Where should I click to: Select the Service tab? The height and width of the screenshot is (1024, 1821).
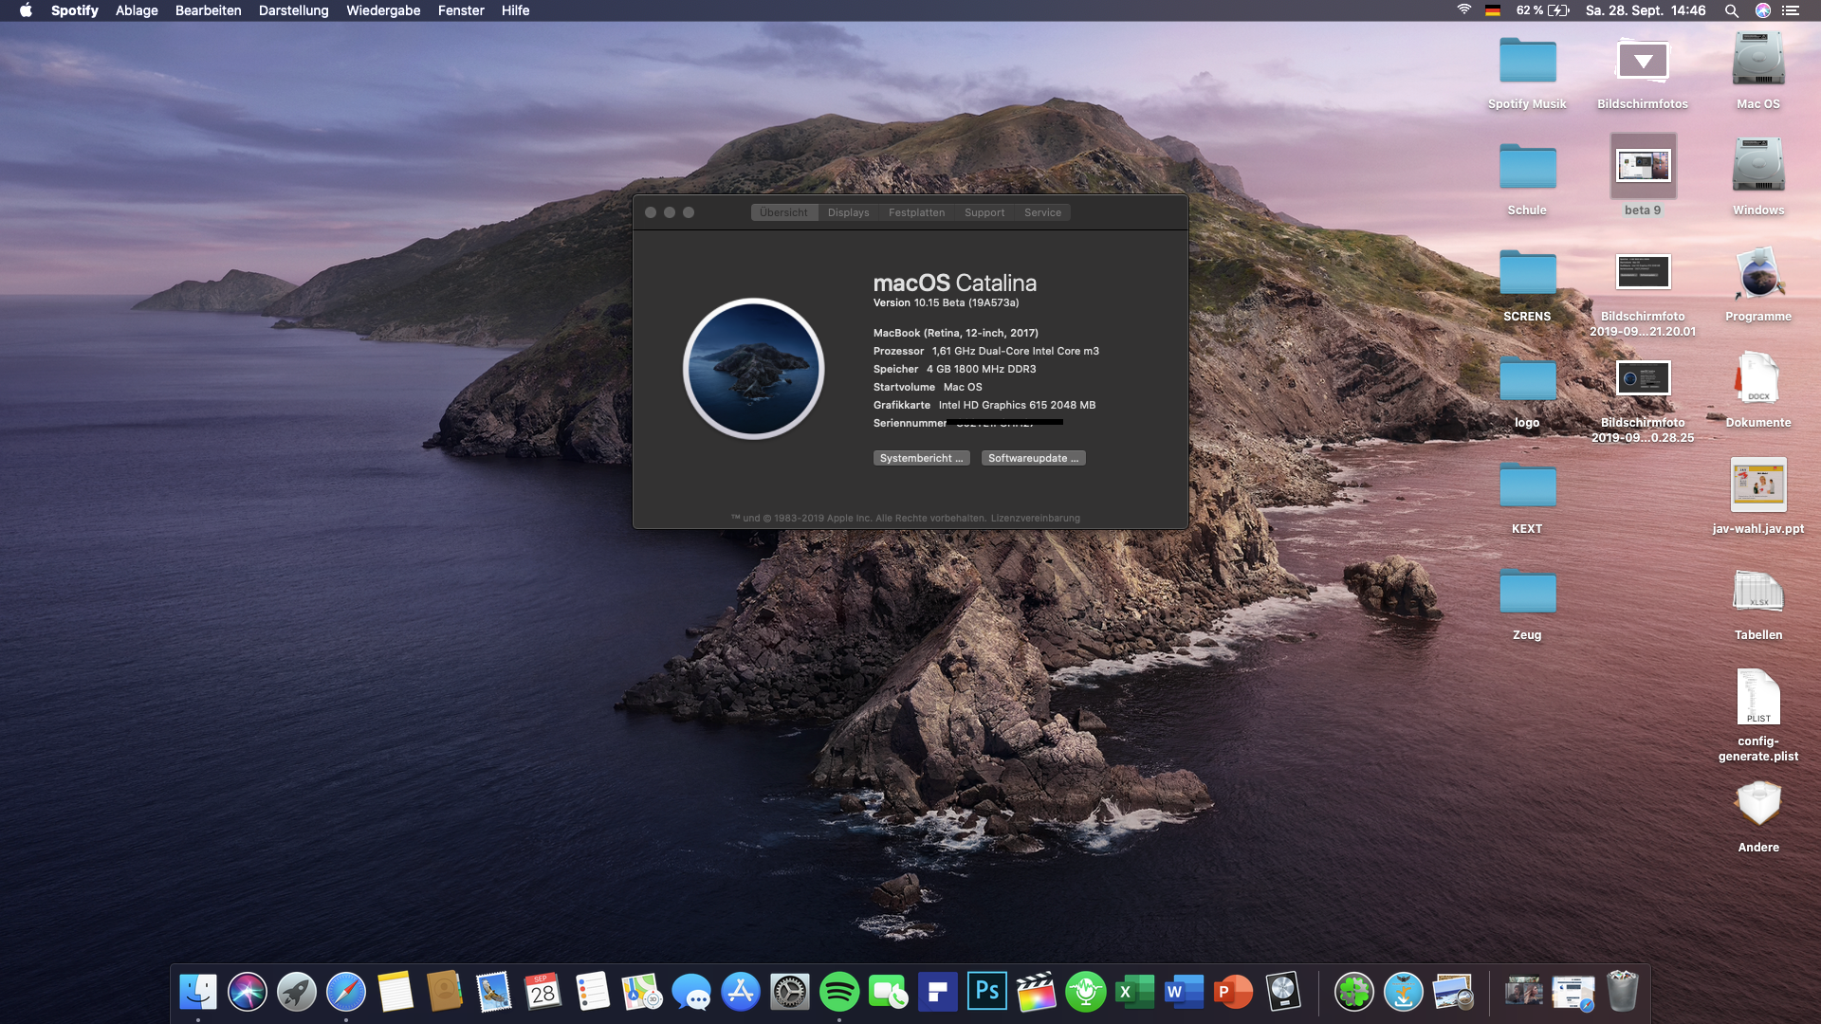1042,212
